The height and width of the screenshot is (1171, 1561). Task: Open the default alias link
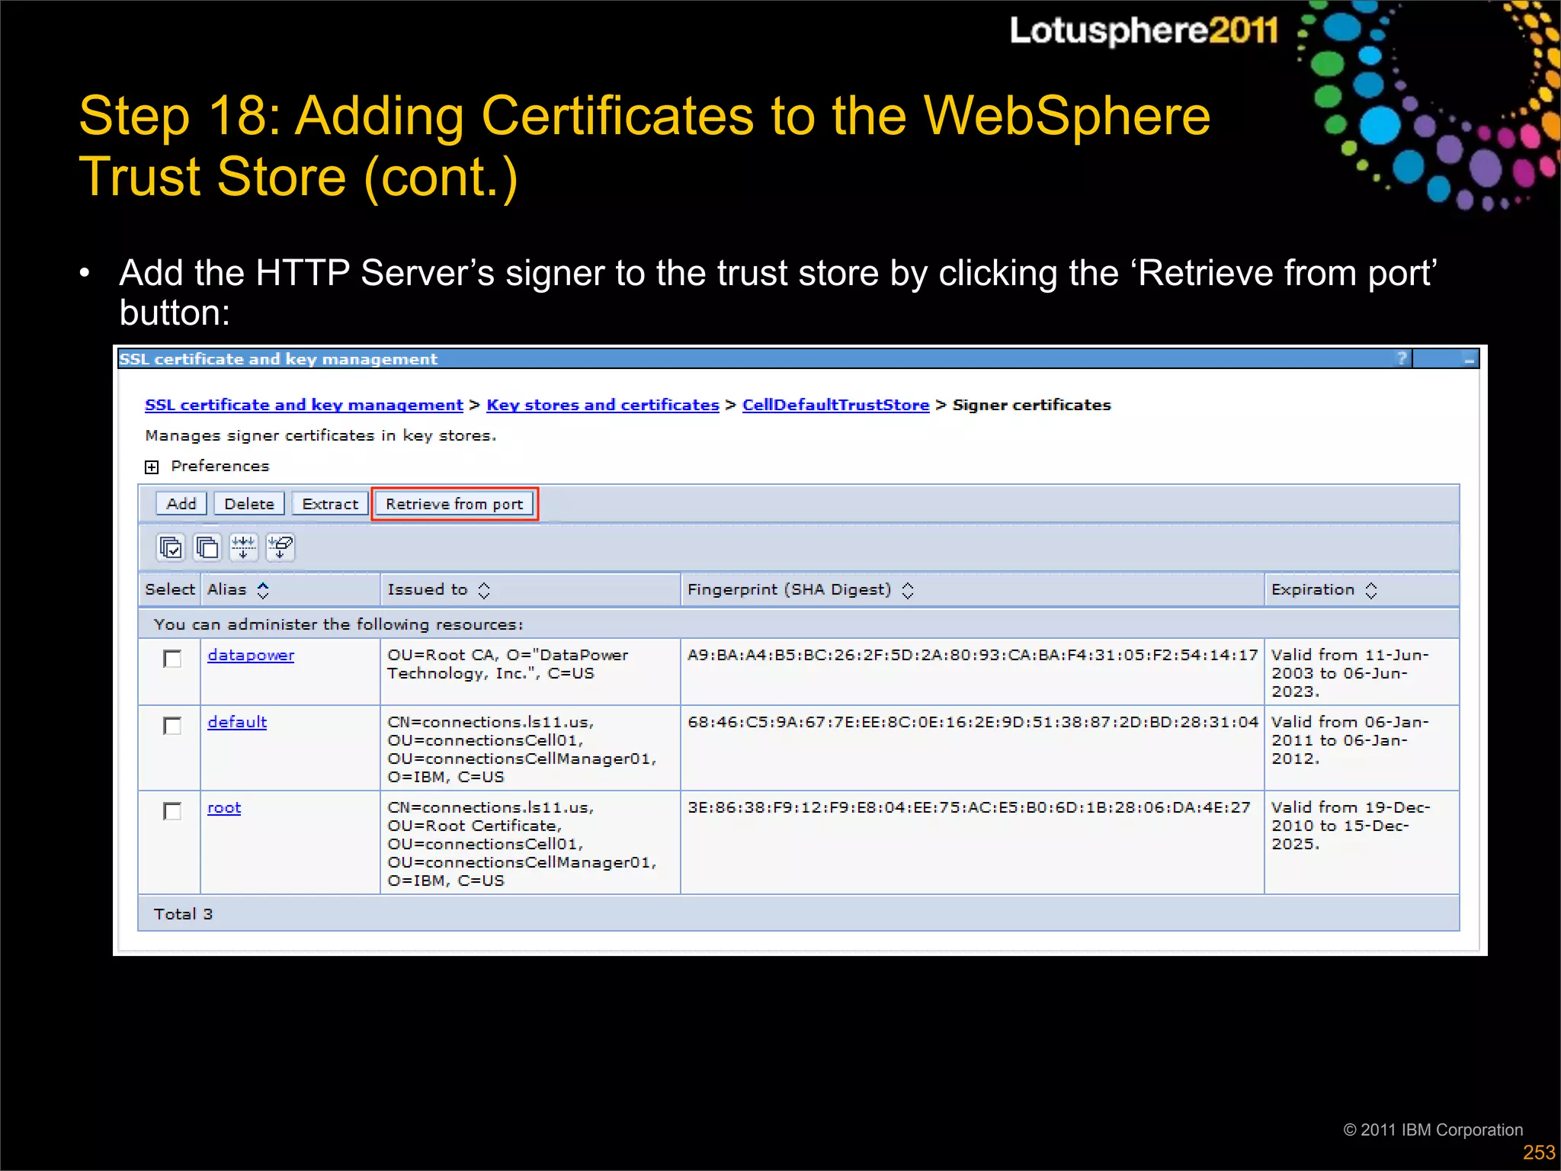(237, 722)
